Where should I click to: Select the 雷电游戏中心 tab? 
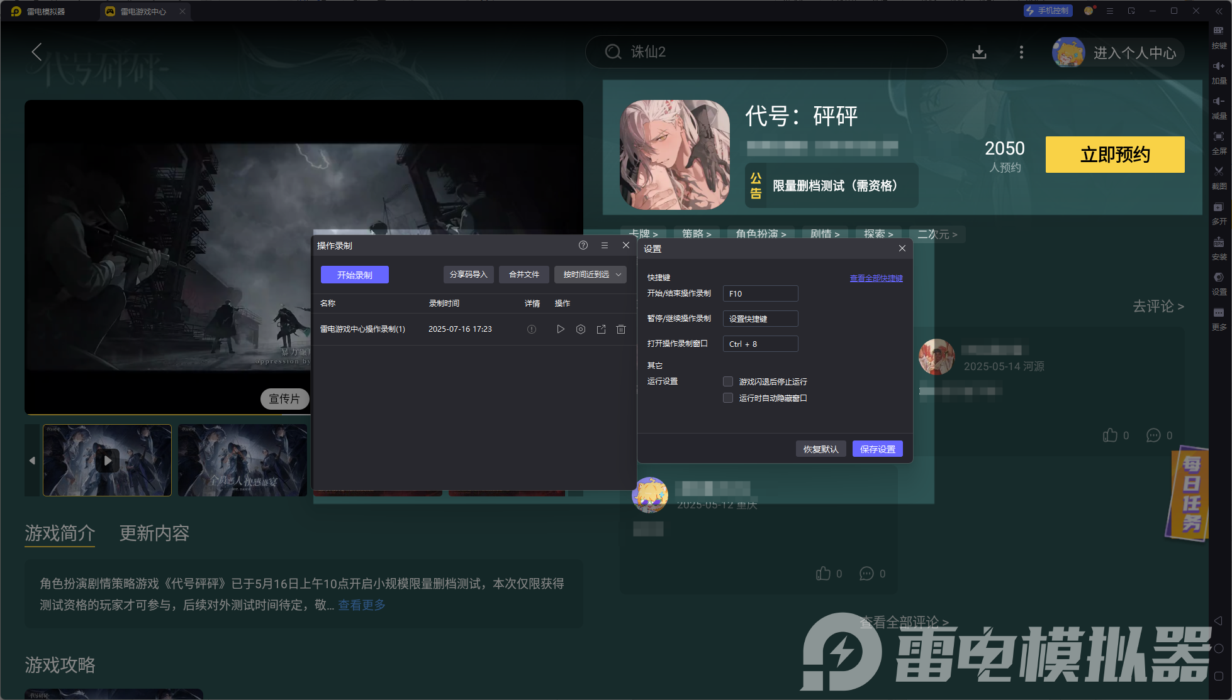[x=143, y=11]
